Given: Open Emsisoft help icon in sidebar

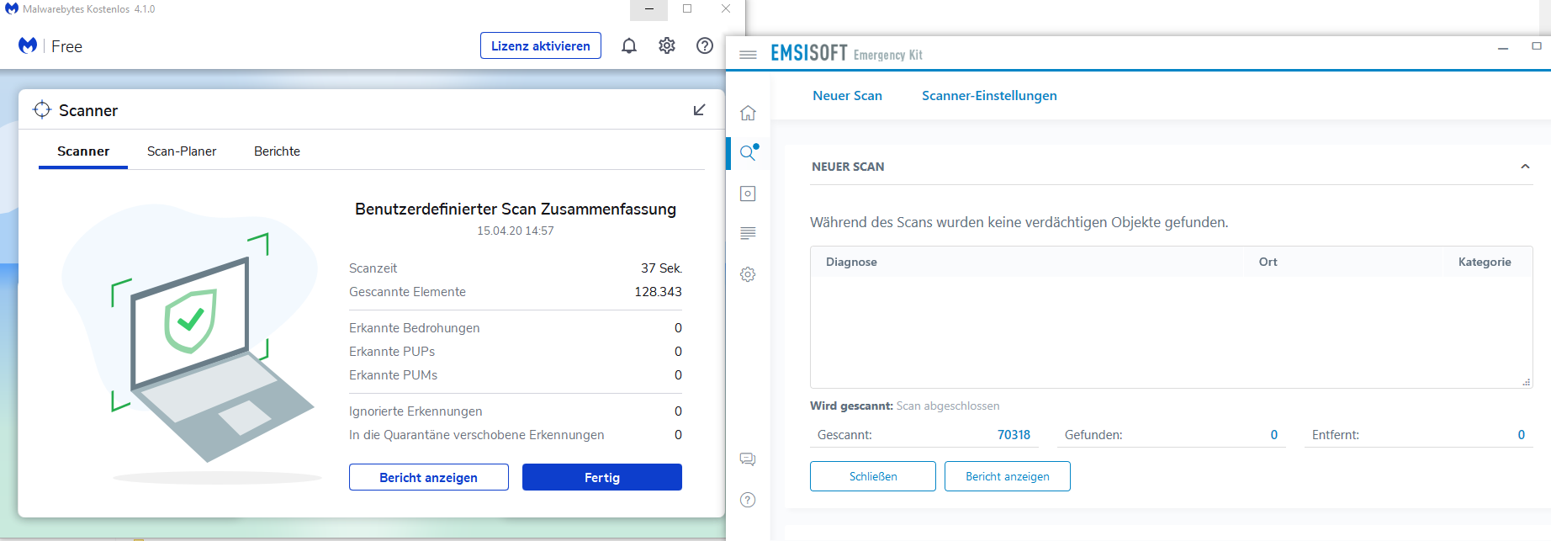Looking at the screenshot, I should 748,500.
